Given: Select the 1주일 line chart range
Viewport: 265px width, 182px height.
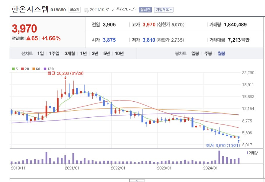Looking at the screenshot, I should (x=54, y=53).
